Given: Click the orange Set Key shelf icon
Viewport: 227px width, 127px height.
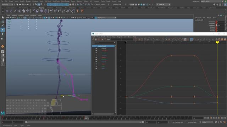Looking at the screenshot, I should [x=78, y=11].
